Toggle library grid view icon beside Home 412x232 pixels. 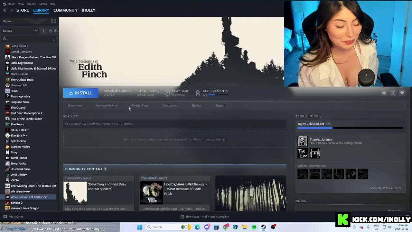pyautogui.click(x=54, y=21)
